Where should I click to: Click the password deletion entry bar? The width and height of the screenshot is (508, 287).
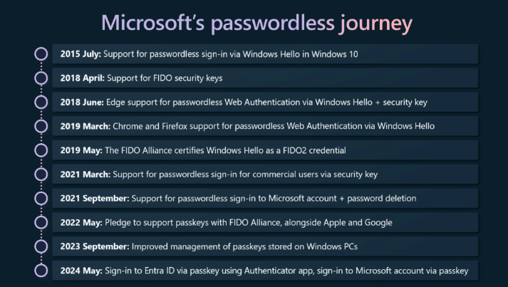(x=265, y=198)
